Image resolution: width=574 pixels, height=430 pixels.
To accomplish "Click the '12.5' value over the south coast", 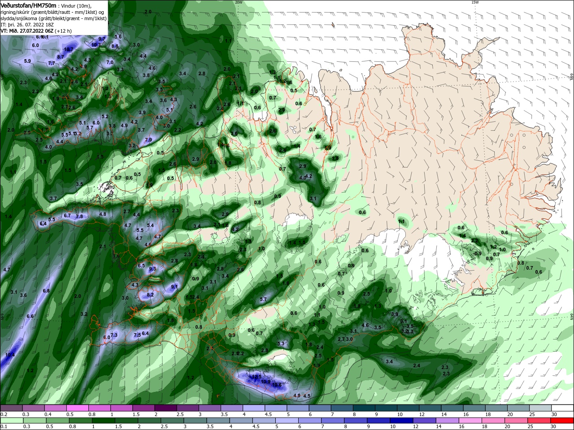I will point(256,377).
